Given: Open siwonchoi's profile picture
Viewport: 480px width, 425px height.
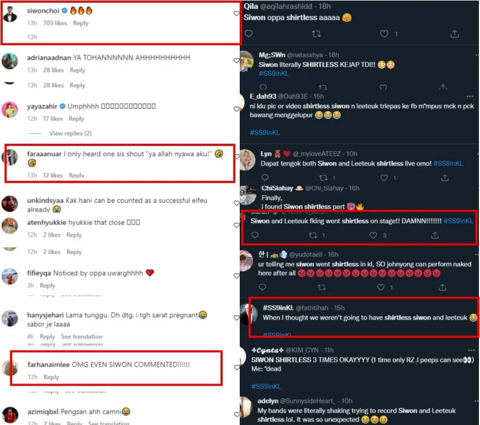Looking at the screenshot, I should click(x=11, y=14).
